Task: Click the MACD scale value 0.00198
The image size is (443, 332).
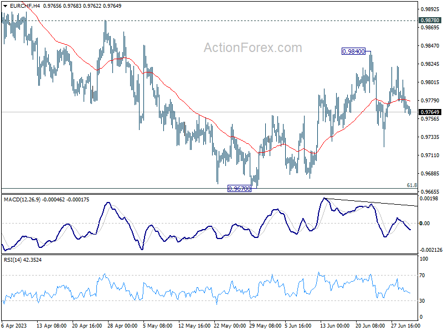Action: (429, 199)
